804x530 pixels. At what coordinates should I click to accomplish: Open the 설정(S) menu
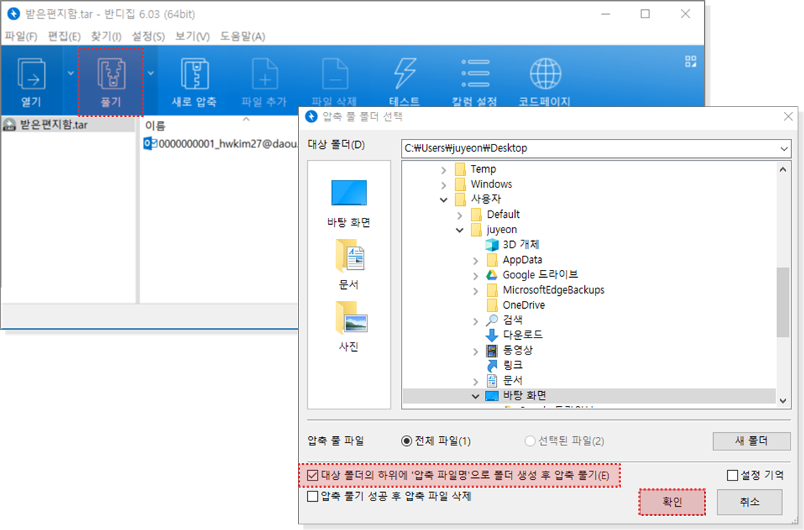click(148, 36)
